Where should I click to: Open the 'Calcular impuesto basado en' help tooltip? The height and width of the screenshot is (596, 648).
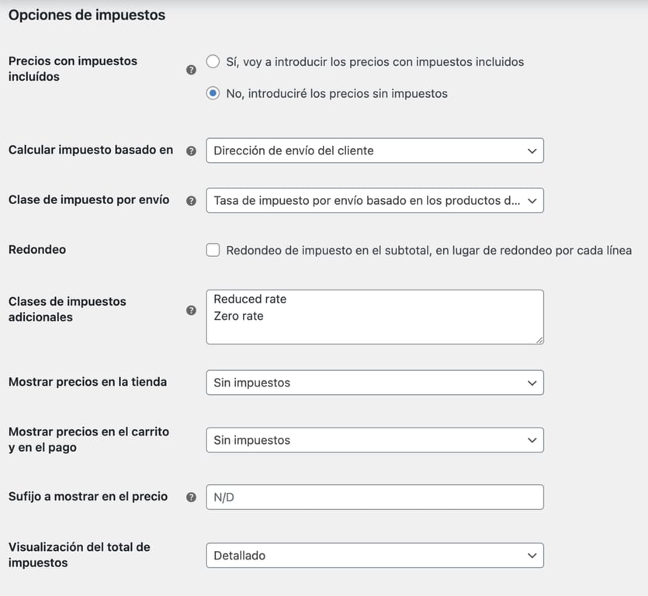[191, 151]
